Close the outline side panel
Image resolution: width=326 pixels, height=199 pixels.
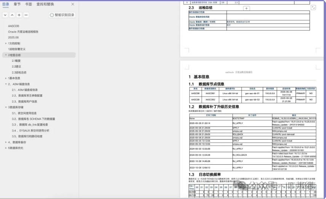point(73,4)
